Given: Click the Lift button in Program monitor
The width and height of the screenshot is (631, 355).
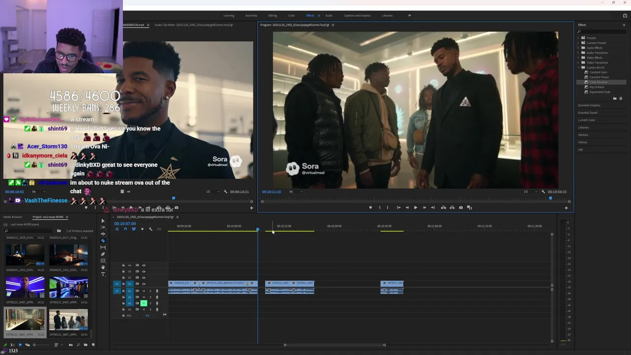Looking at the screenshot, I should tap(444, 208).
